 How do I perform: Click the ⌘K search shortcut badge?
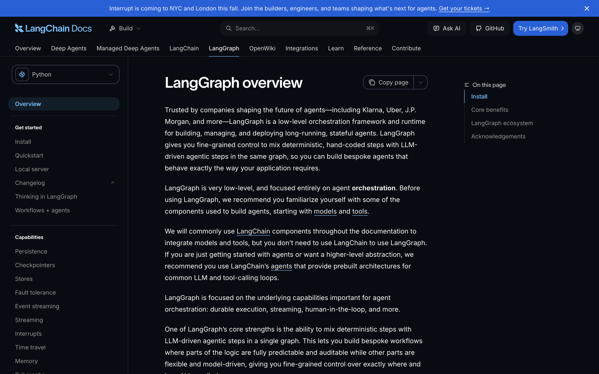coord(370,28)
